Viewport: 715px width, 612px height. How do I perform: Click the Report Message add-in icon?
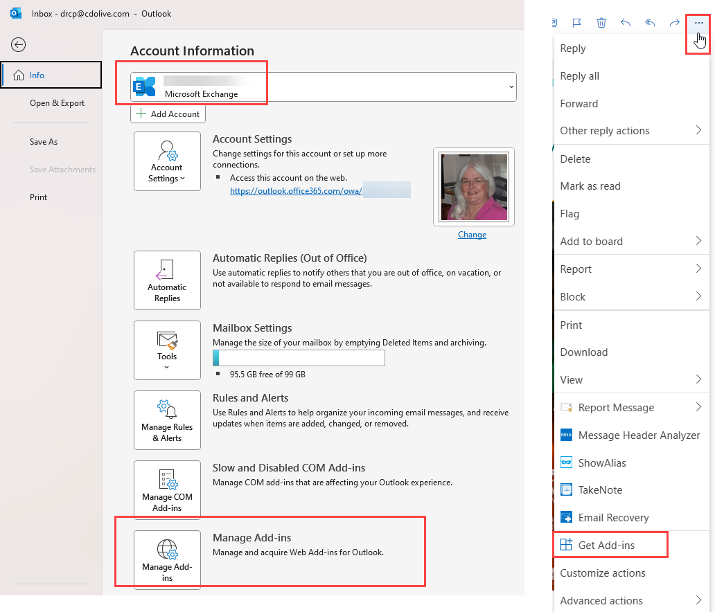tap(566, 407)
